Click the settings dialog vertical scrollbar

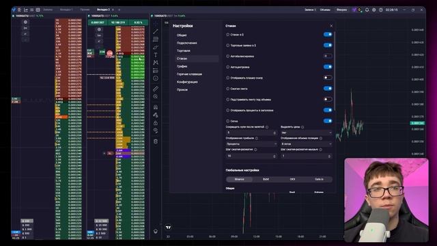pyautogui.click(x=334, y=71)
